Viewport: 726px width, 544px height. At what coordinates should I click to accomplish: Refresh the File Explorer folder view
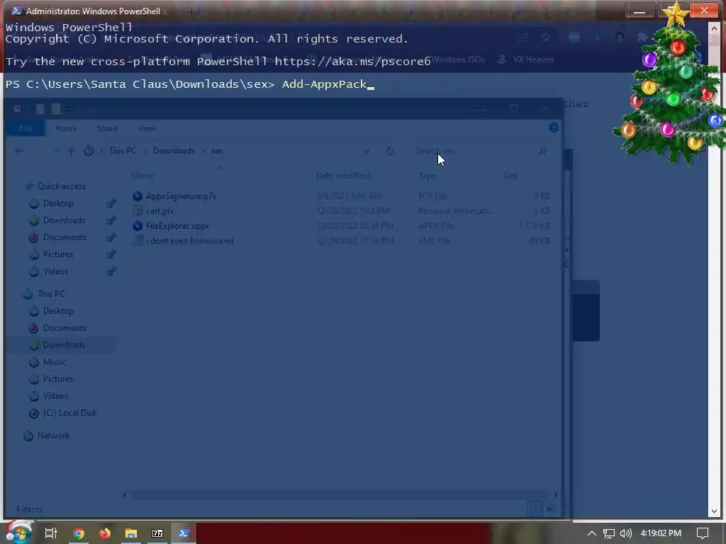390,151
